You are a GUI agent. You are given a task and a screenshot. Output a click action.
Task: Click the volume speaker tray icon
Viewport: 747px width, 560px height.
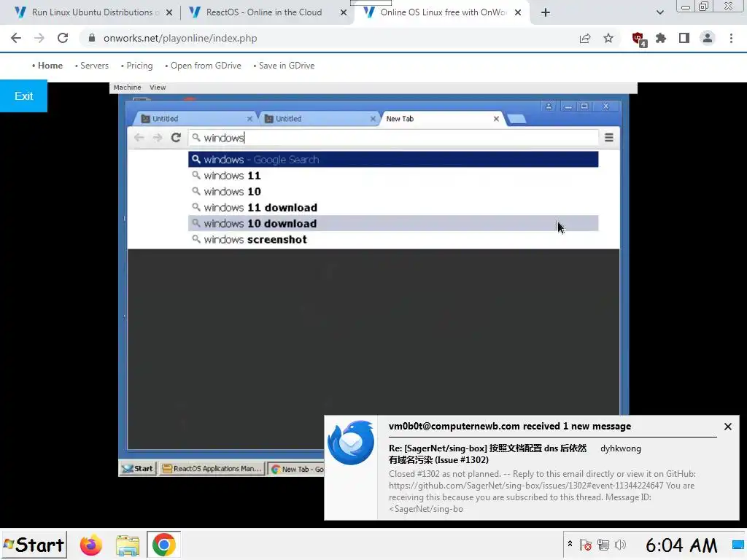tap(620, 545)
